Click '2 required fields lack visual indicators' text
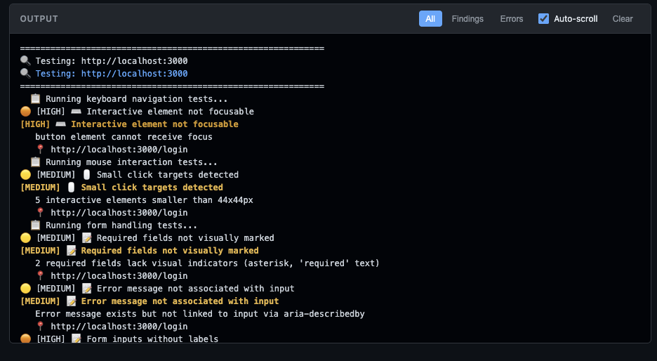The width and height of the screenshot is (657, 361). click(207, 263)
